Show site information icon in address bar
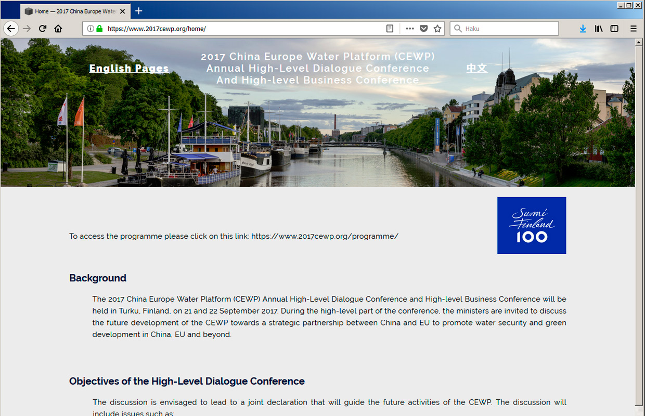This screenshot has height=416, width=645. tap(91, 29)
